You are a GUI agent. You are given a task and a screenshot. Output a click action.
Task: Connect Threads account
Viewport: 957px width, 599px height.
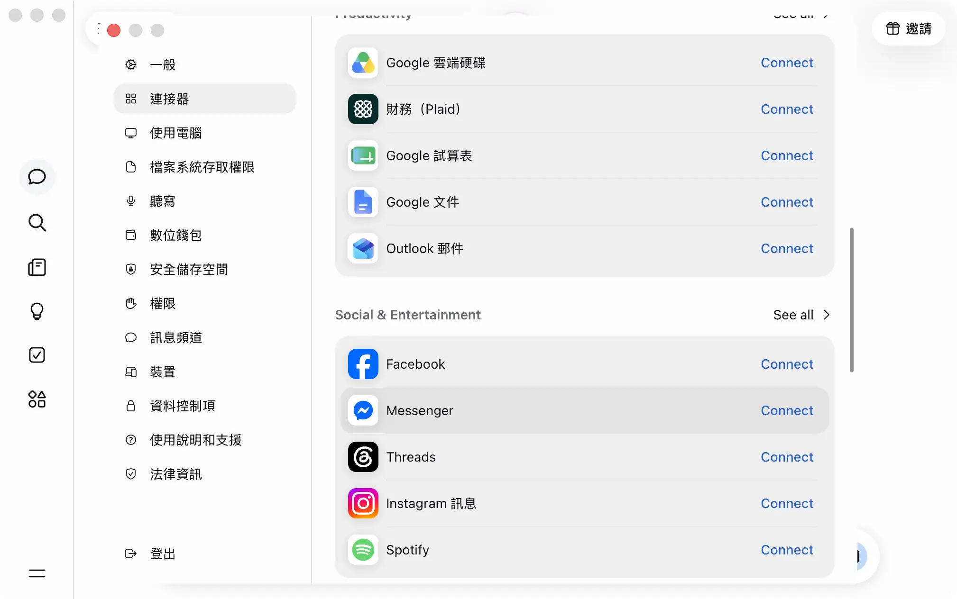(x=787, y=457)
